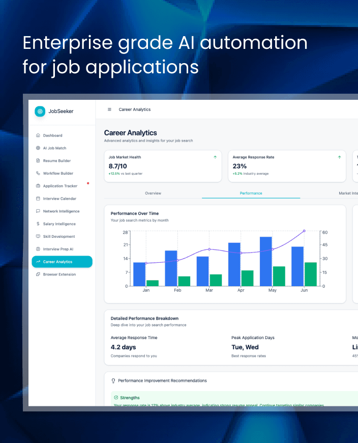Viewport: 358px width, 443px height.
Task: Click the Application Tracker briefcase icon
Action: (x=38, y=186)
